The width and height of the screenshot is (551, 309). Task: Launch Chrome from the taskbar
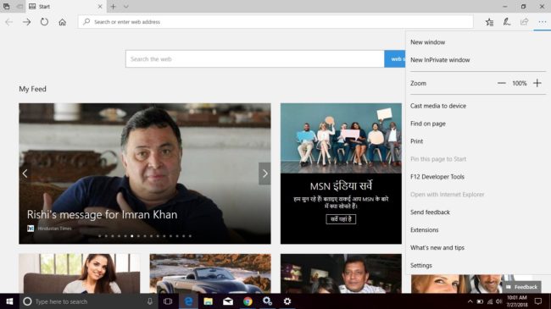pyautogui.click(x=248, y=301)
